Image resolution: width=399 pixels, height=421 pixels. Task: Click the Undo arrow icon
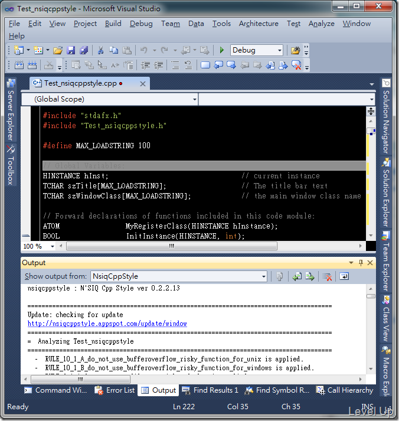click(144, 50)
